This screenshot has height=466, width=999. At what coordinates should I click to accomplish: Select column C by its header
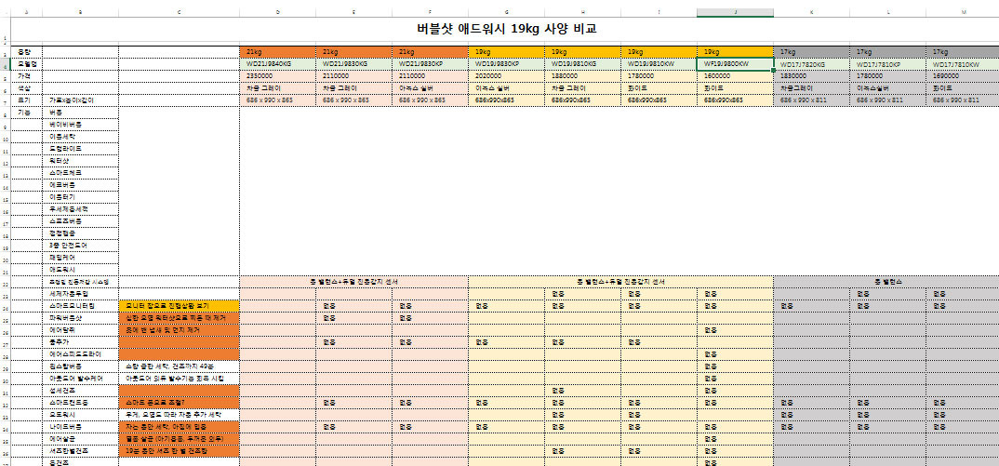coord(179,12)
